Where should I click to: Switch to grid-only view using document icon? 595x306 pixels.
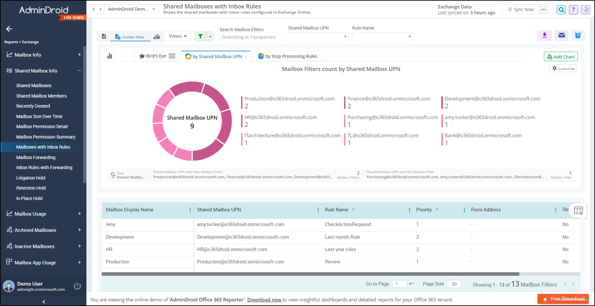[x=104, y=35]
